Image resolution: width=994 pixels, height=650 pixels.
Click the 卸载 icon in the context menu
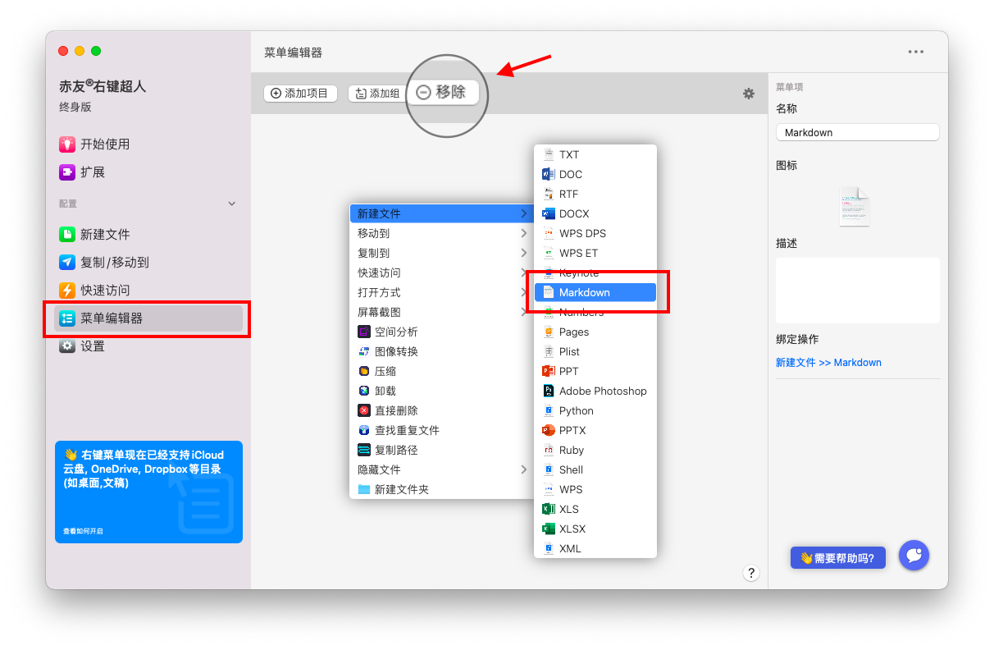pyautogui.click(x=364, y=391)
